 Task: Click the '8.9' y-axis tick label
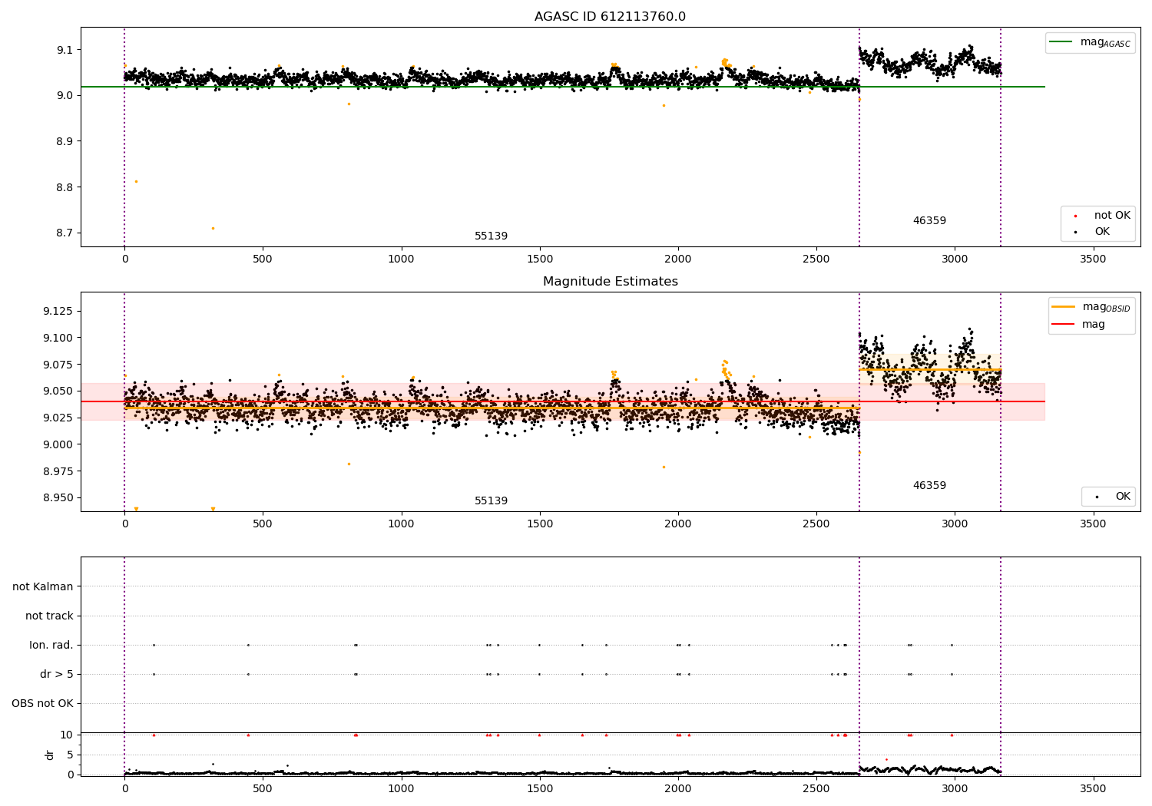65,141
